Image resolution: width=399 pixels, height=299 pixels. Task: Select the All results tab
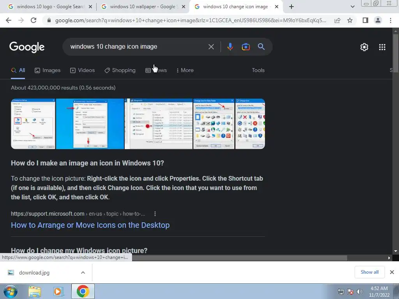(18, 70)
